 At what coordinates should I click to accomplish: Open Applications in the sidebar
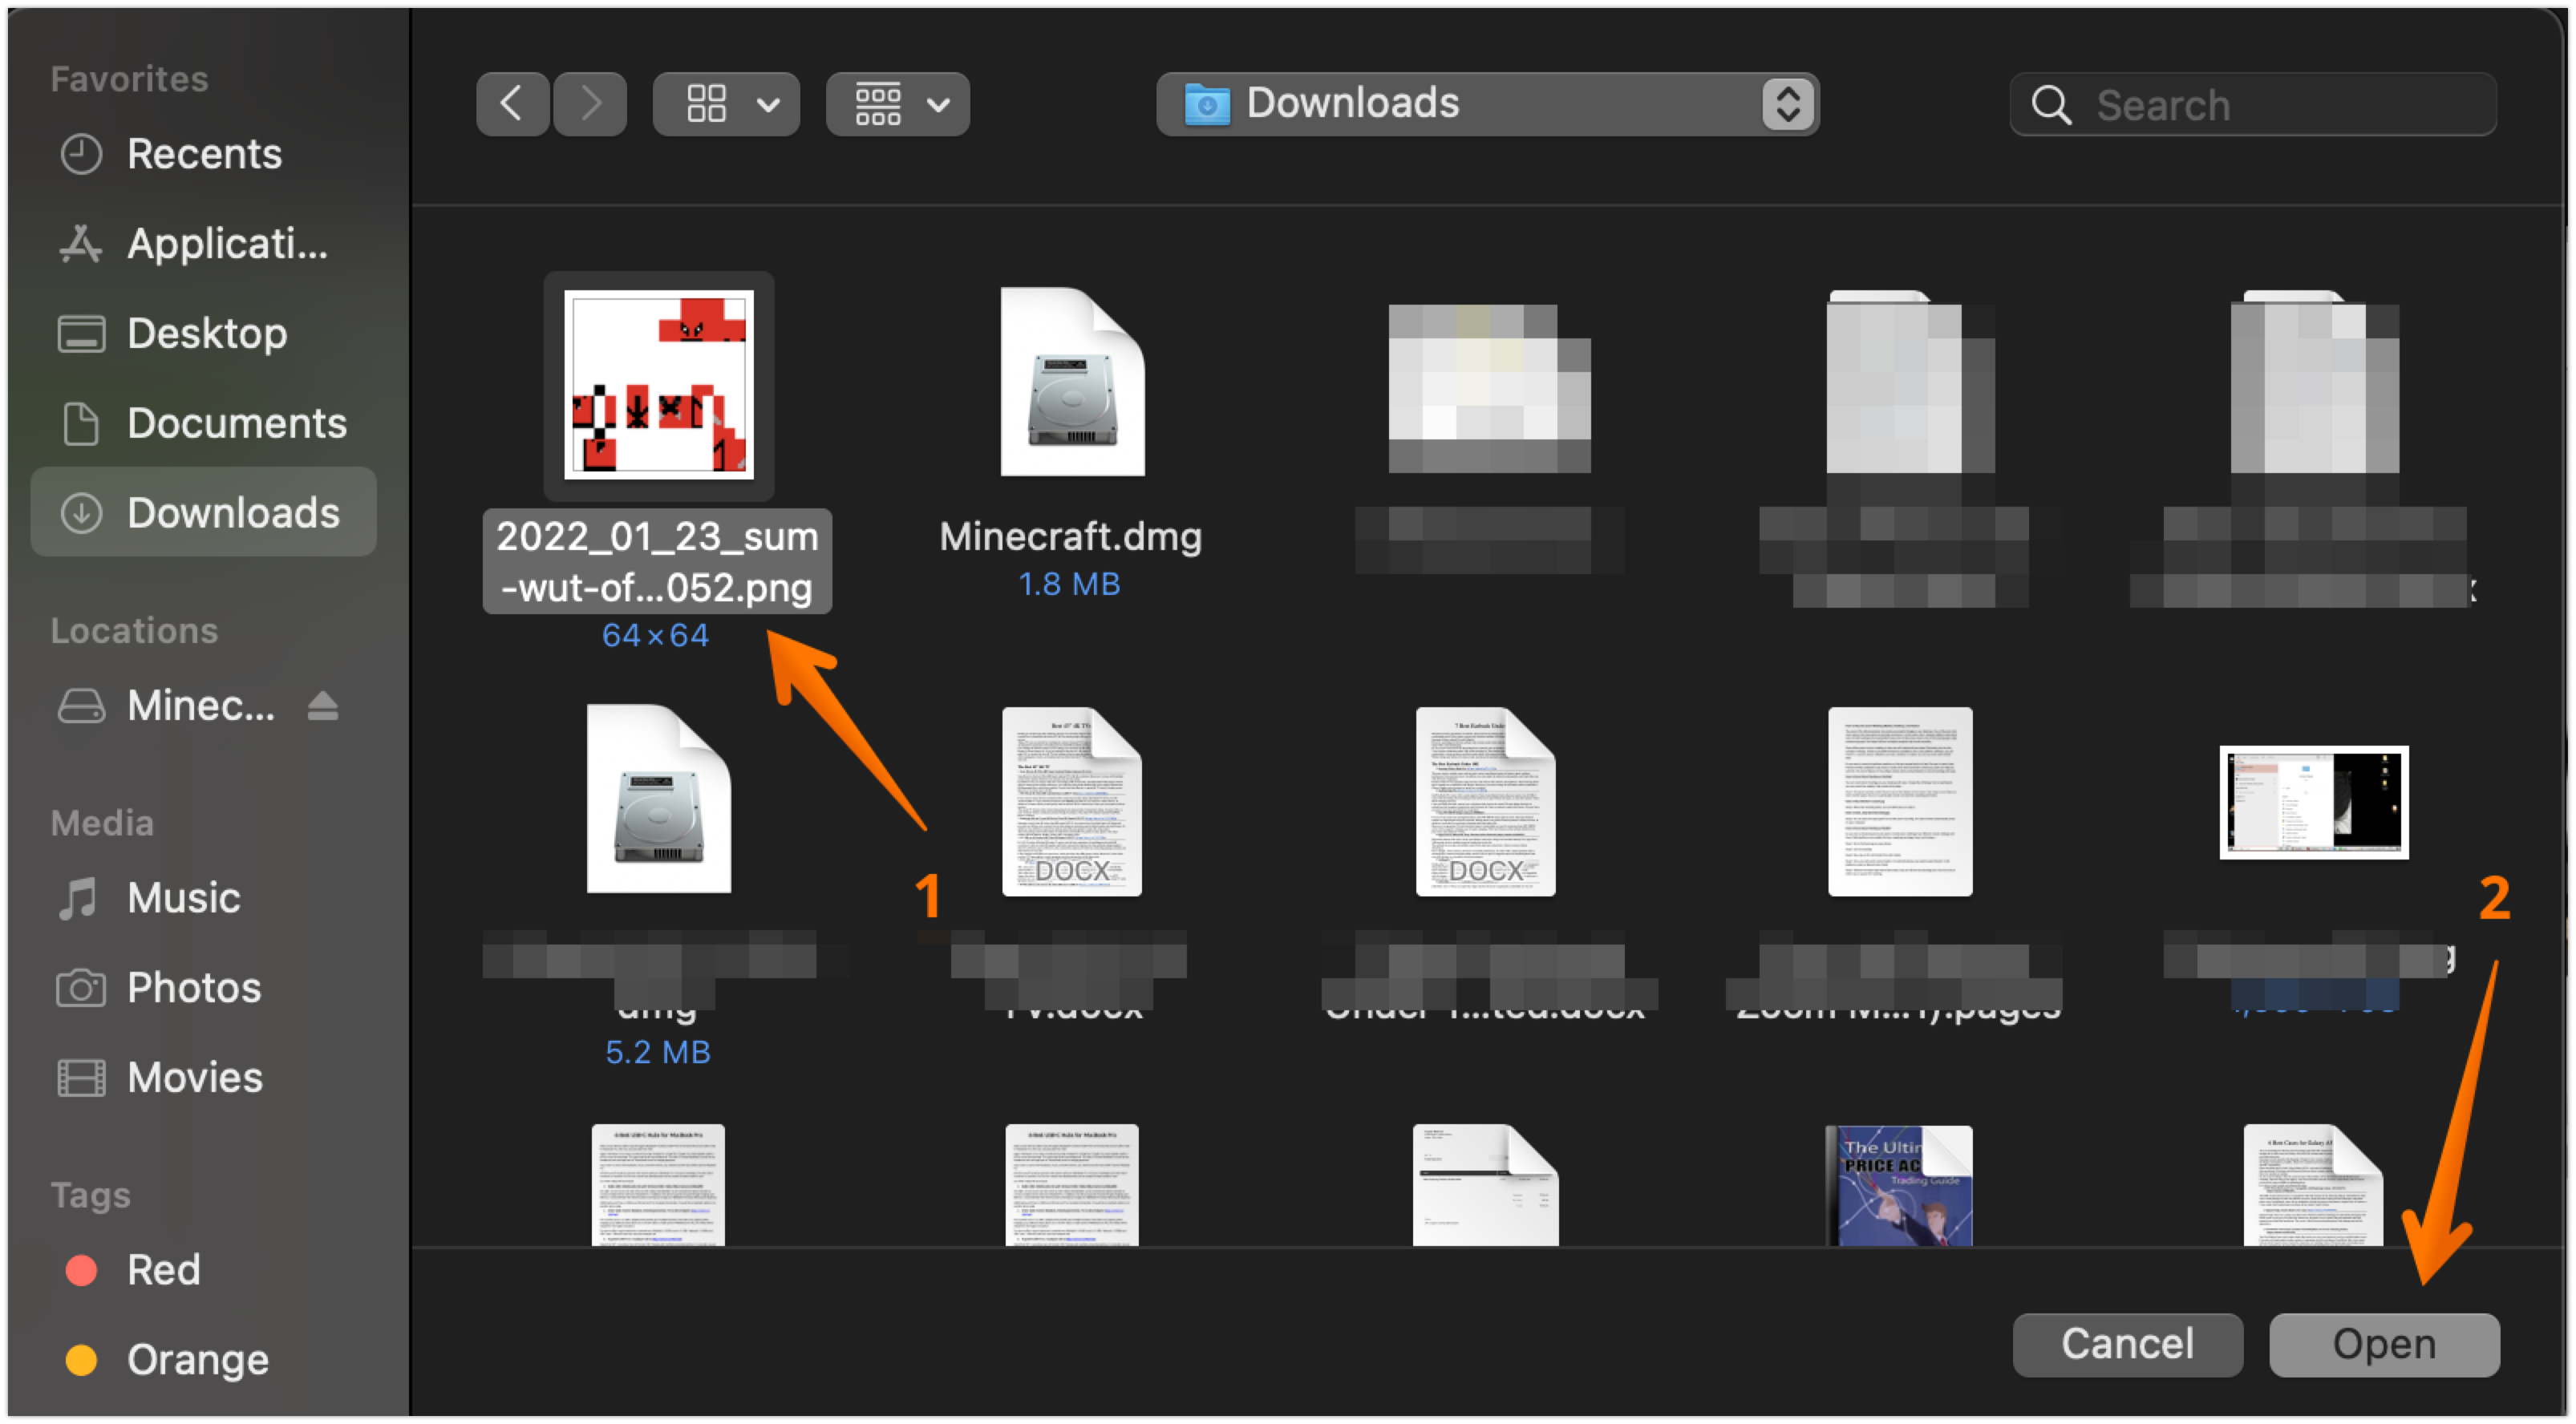pyautogui.click(x=226, y=244)
